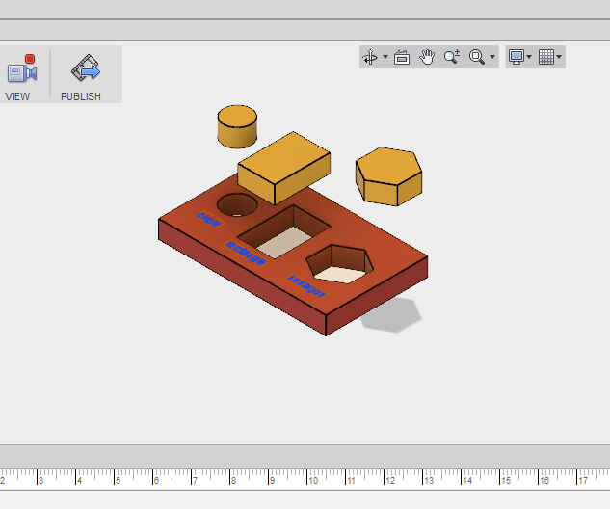Viewport: 610px width, 509px height.
Task: Open the Display Settings monitor icon
Action: click(x=517, y=57)
